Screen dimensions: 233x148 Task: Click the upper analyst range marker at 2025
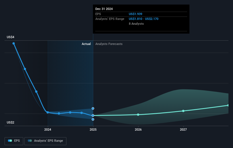93,108
